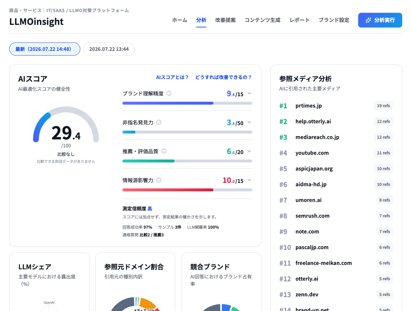Click the LLM網羅率 100% value
This screenshot has height=311, width=411.
coord(203,227)
